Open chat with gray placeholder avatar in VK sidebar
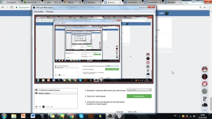 pos(205,91)
